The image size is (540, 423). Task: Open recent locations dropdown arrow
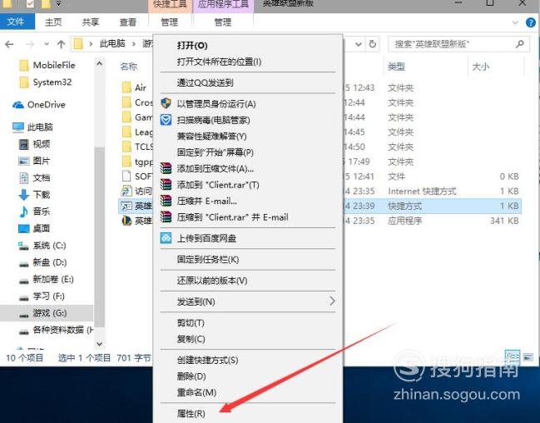click(x=47, y=44)
